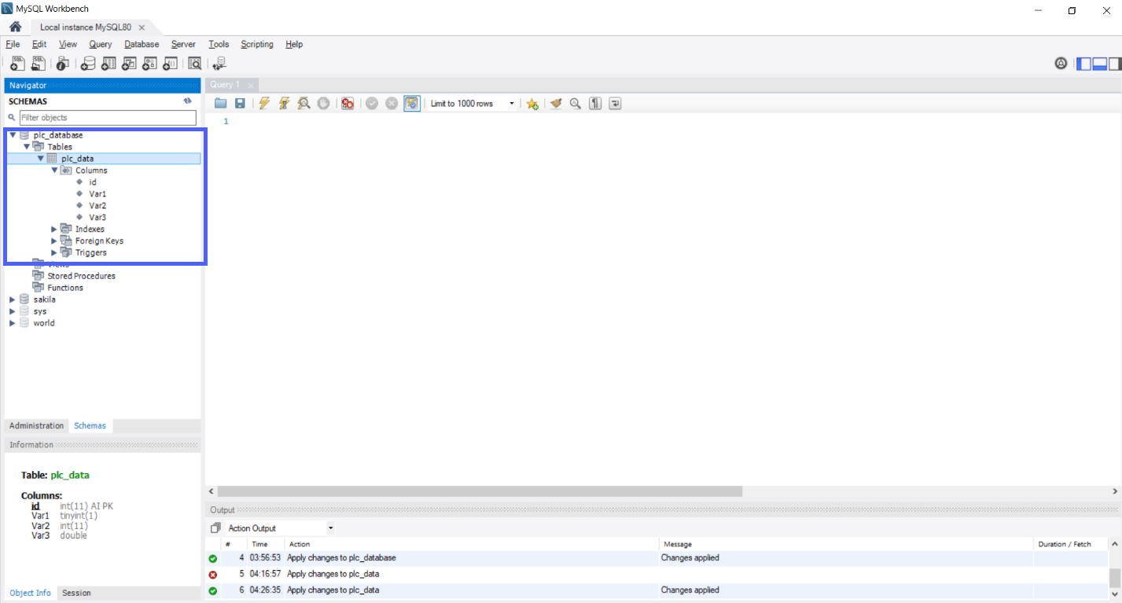Create a new schema in the connected server

coord(87,63)
